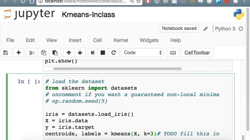
Task: Click the Python 3 kernel name
Action: coord(225,29)
